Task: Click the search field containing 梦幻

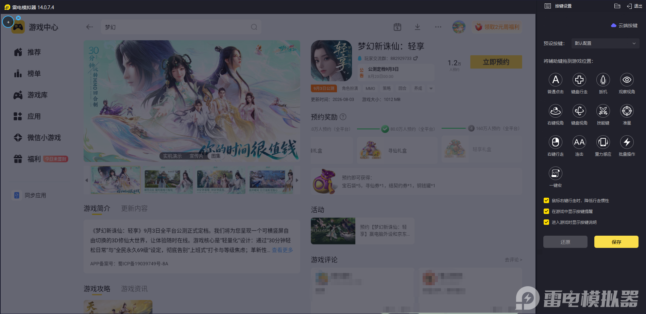Action: [181, 27]
